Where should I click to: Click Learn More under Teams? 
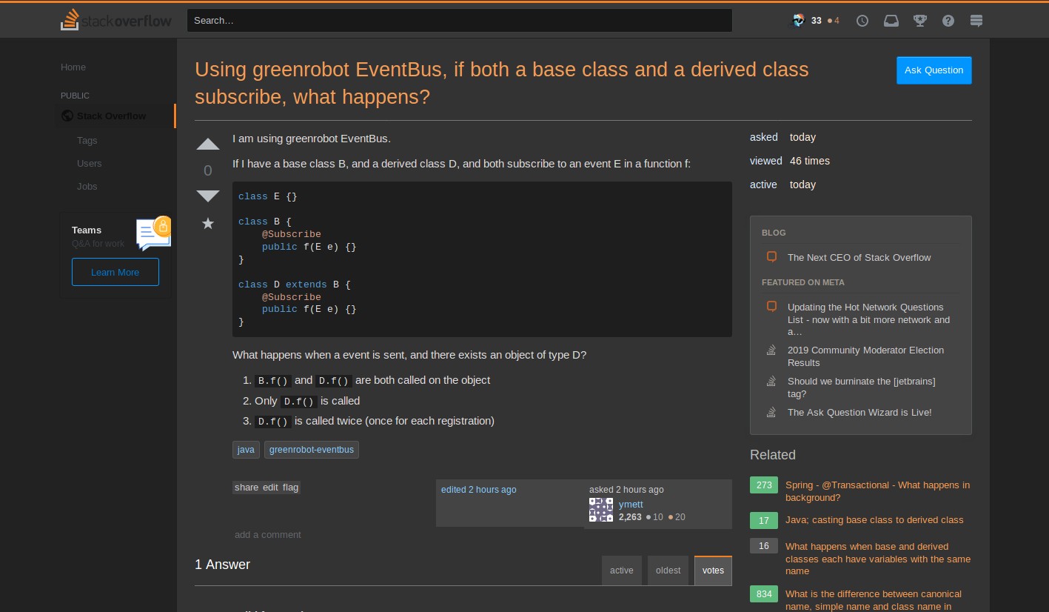115,272
